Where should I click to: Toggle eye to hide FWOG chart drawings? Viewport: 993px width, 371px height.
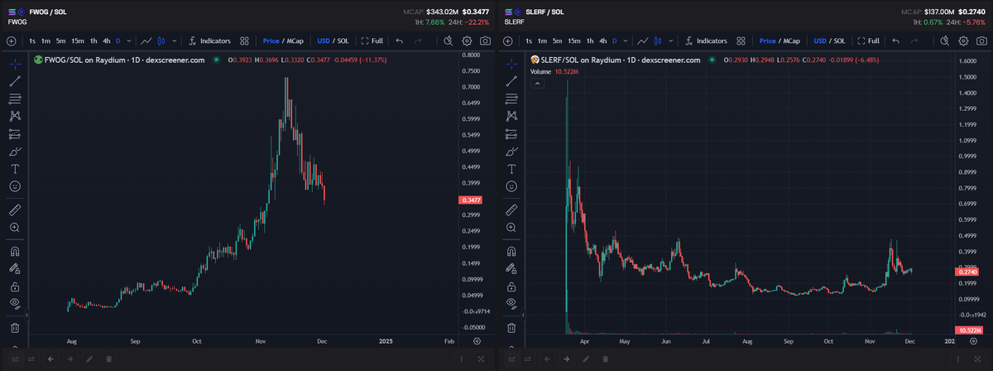click(x=15, y=304)
